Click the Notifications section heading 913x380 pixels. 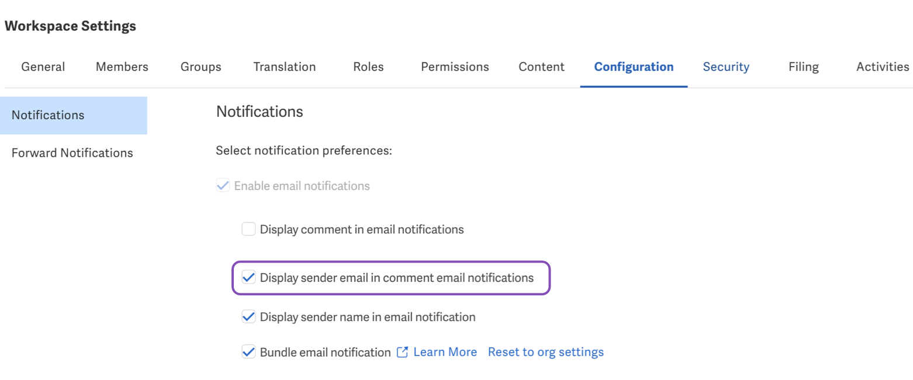pyautogui.click(x=260, y=112)
